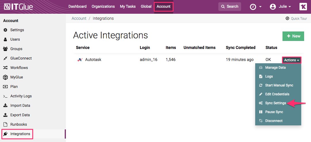This screenshot has width=311, height=142.
Task: Click the Integrations breadcrumb text
Action: 103,18
